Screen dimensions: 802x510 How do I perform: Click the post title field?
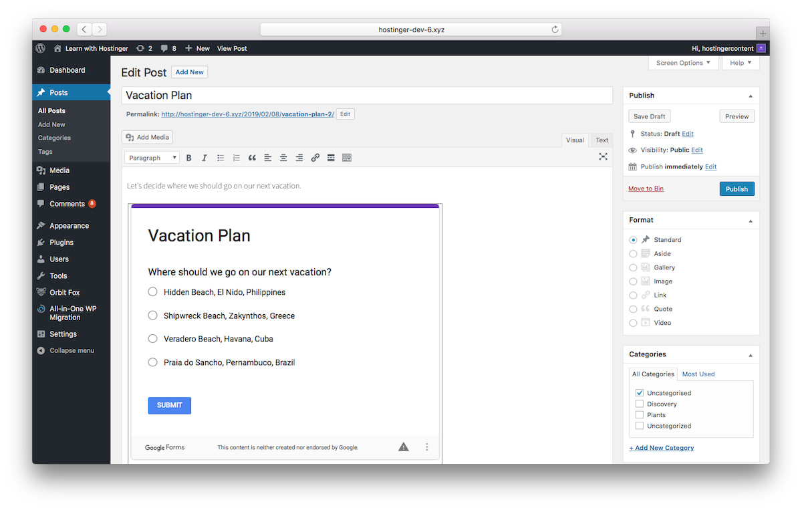click(x=367, y=96)
